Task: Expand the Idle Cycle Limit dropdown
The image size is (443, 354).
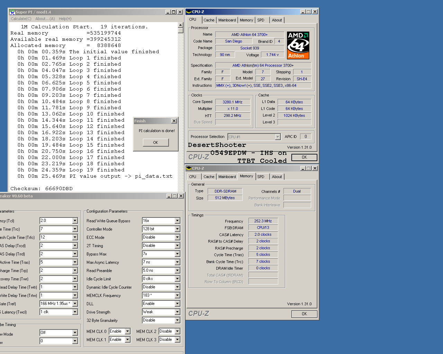Action: pos(178,279)
